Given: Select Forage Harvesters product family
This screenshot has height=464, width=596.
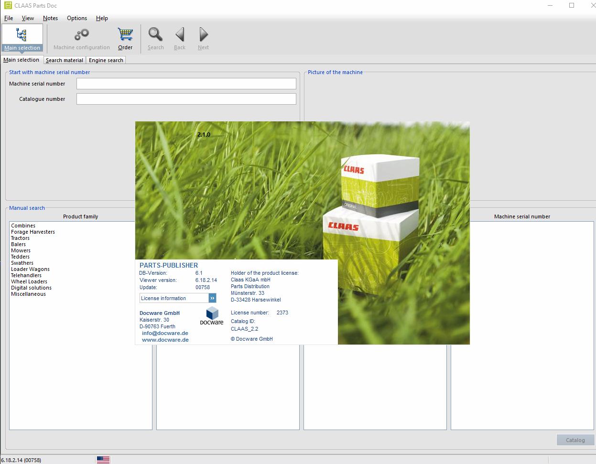Looking at the screenshot, I should point(33,232).
